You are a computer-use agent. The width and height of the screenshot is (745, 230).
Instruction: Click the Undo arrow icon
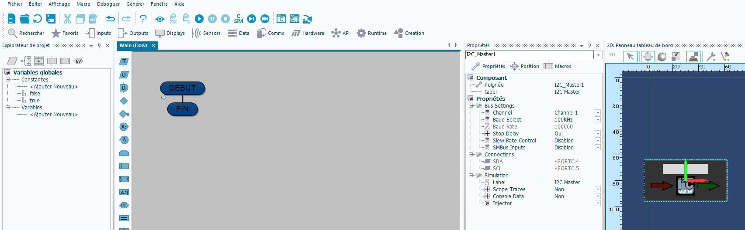click(111, 19)
